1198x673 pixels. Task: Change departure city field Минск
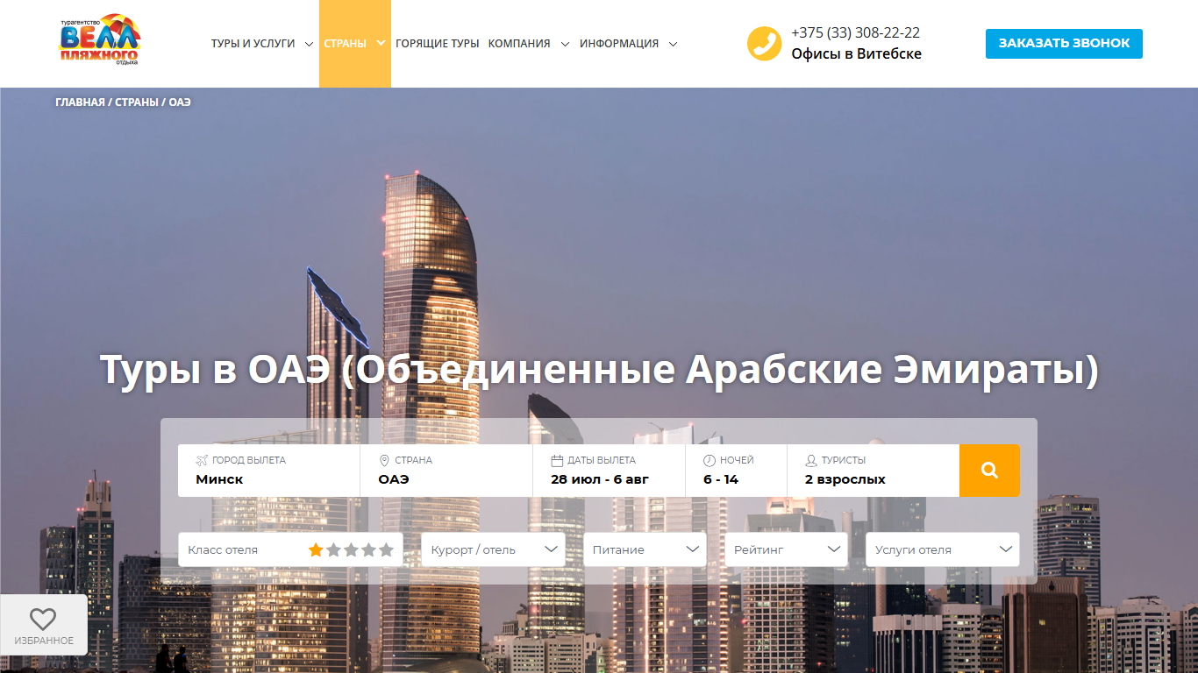click(x=268, y=471)
